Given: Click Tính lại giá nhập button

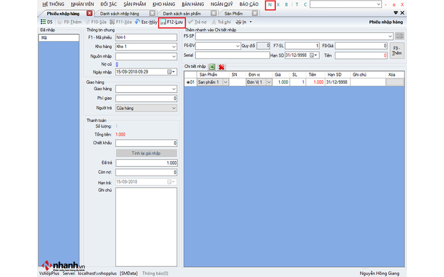Looking at the screenshot, I should [146, 153].
